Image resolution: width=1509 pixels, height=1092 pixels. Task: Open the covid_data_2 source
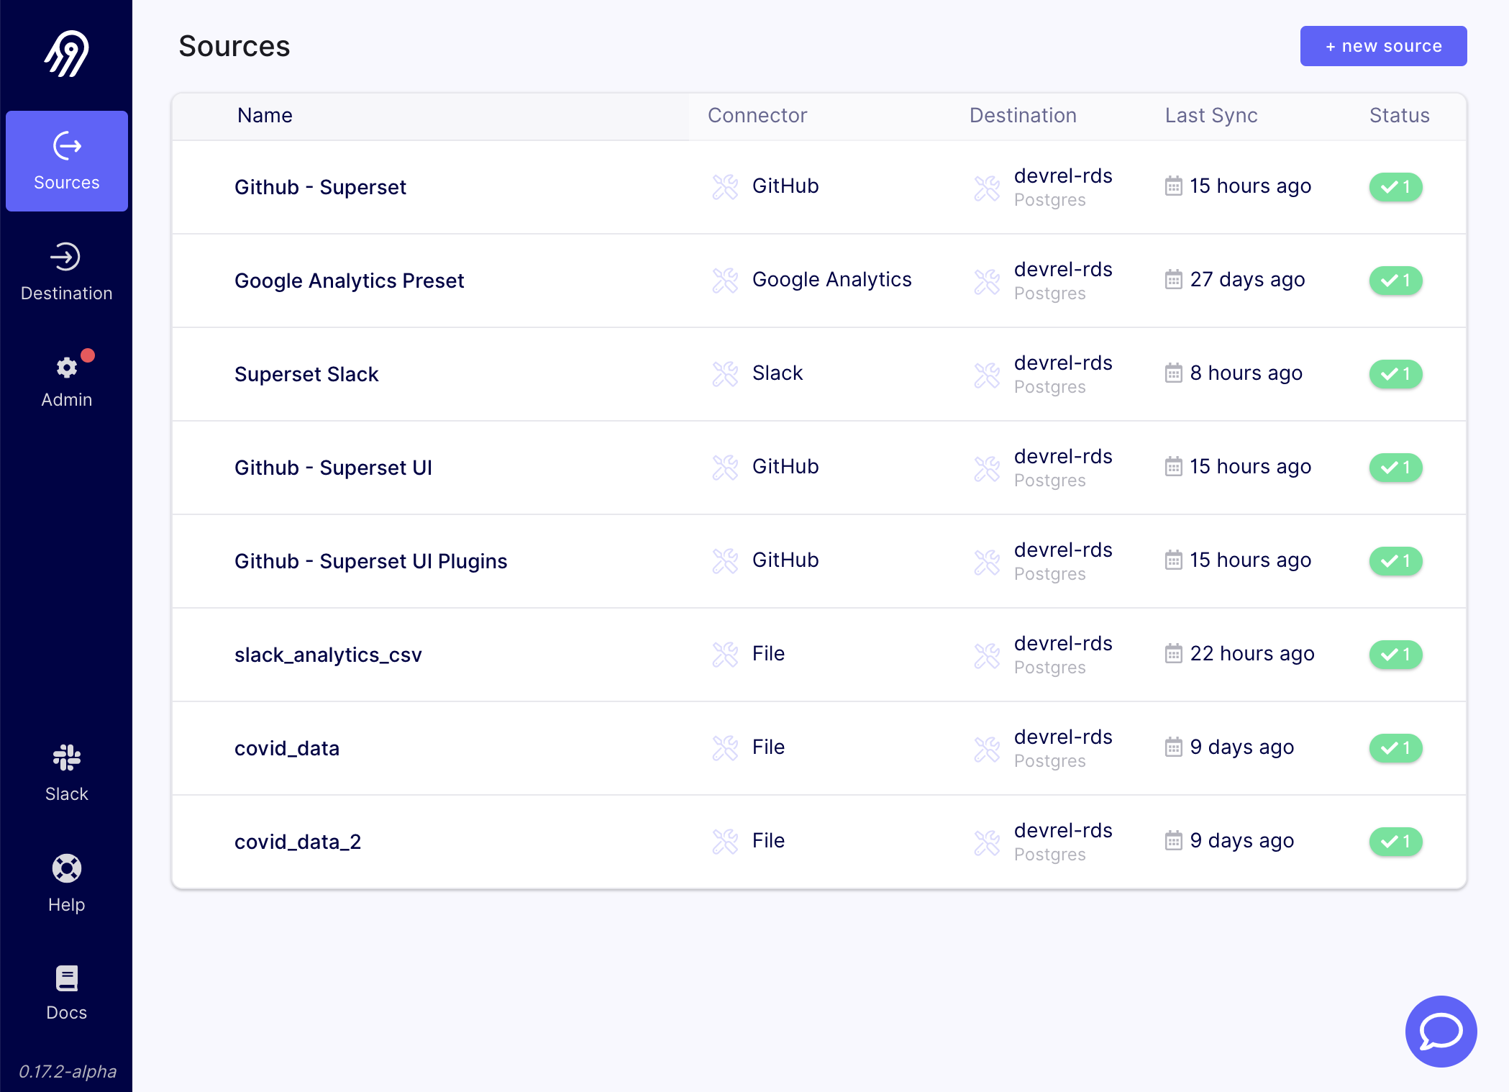pos(298,841)
